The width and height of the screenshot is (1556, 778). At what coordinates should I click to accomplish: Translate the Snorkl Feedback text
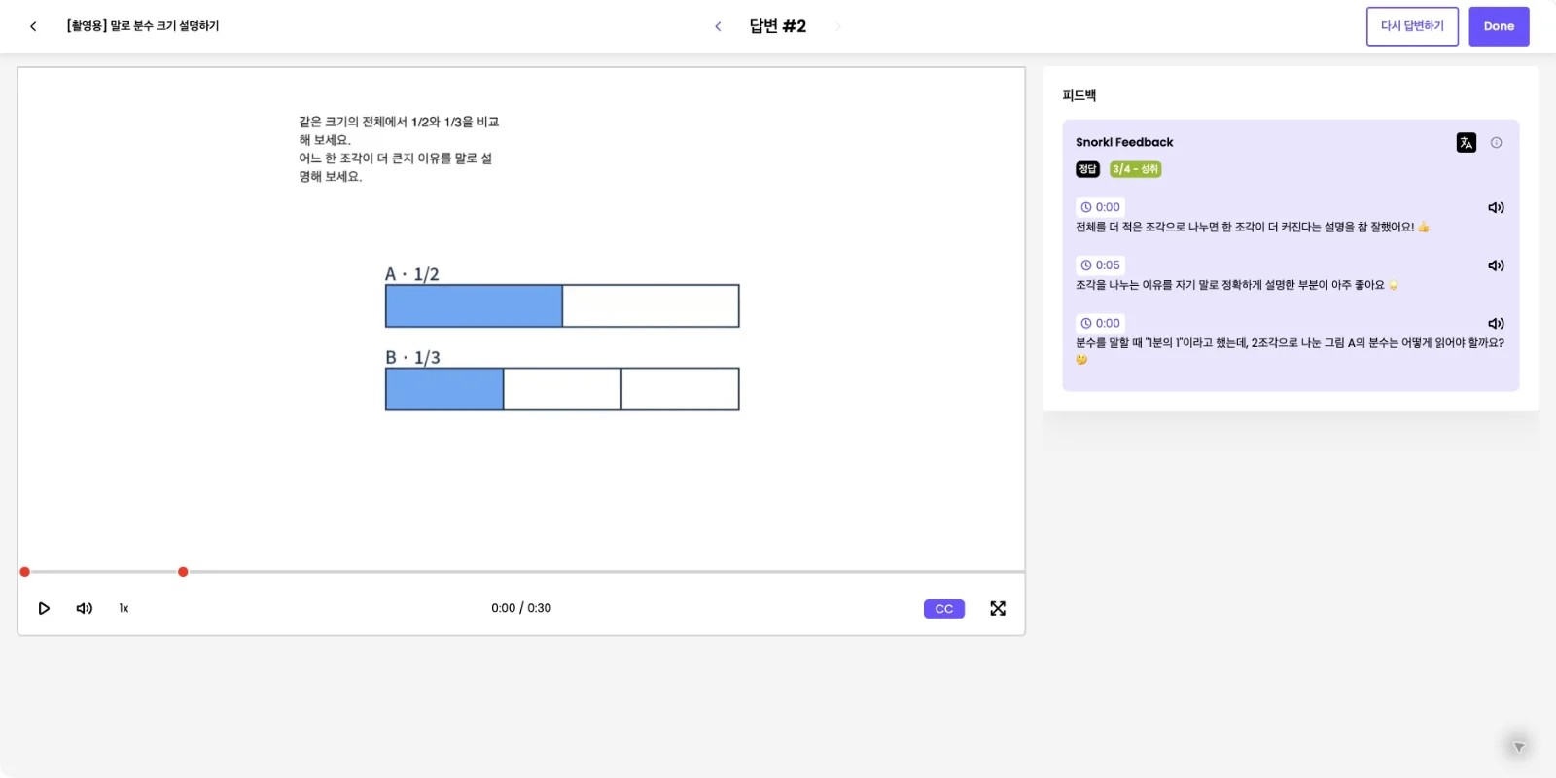click(x=1467, y=143)
